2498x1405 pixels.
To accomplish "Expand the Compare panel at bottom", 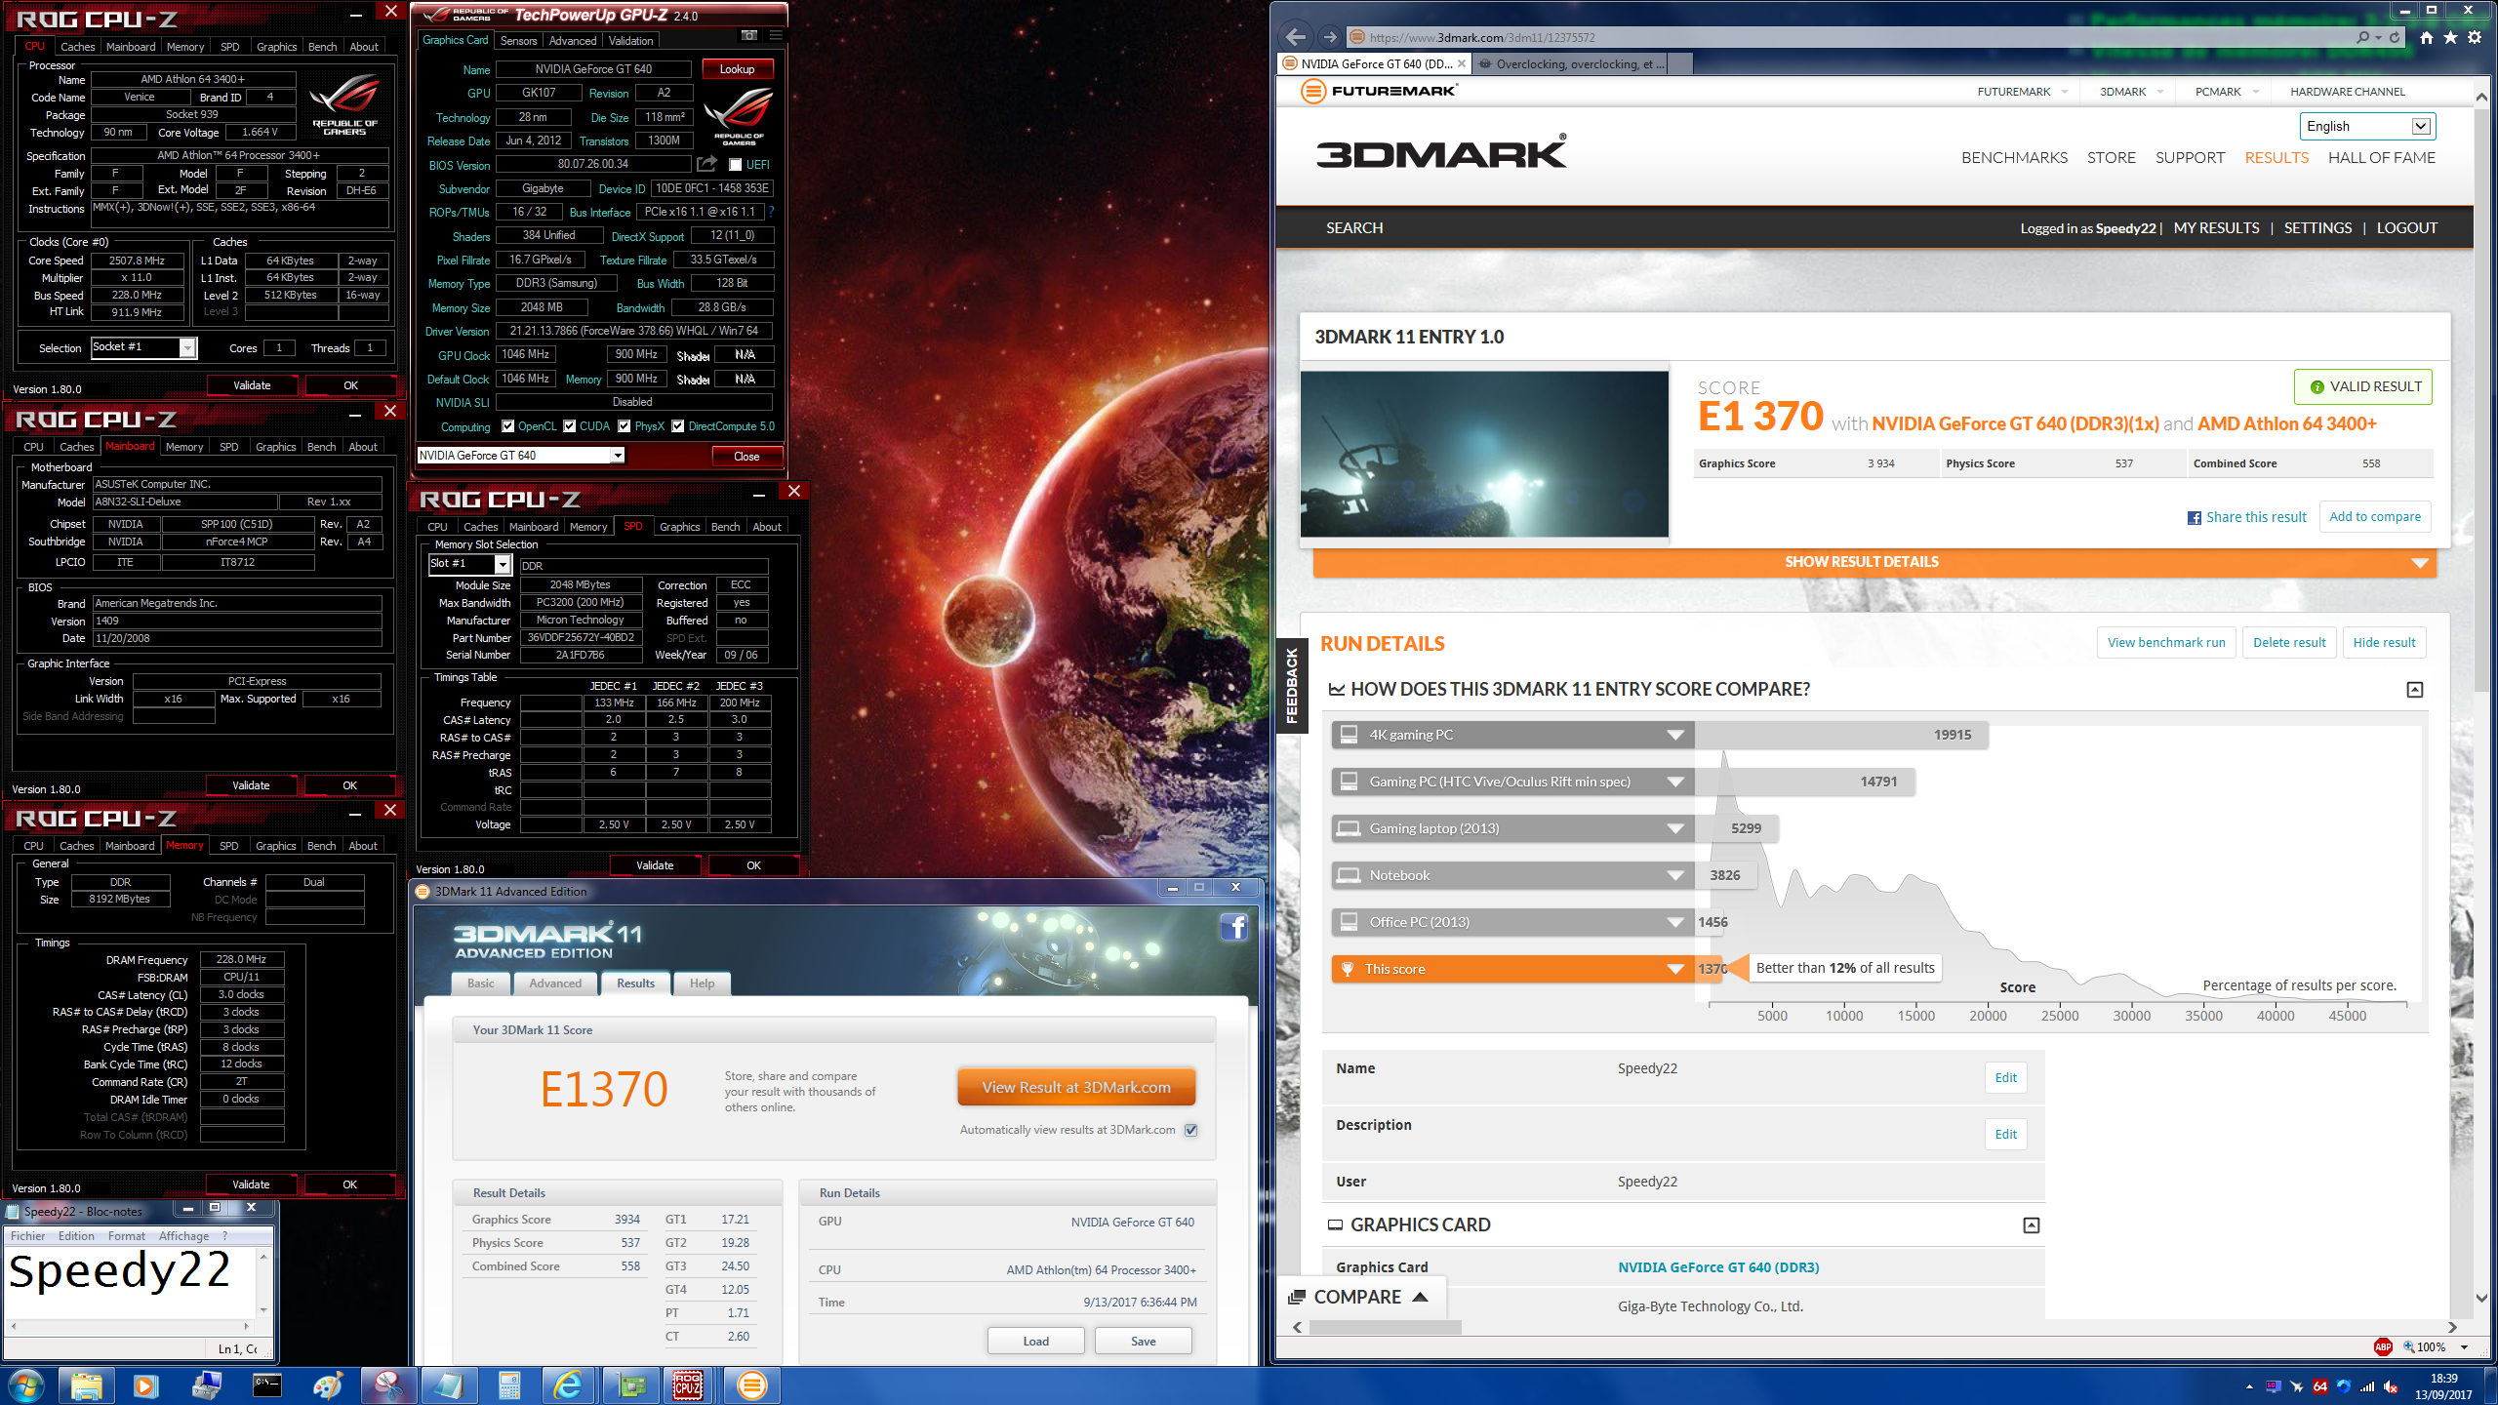I will (1360, 1297).
